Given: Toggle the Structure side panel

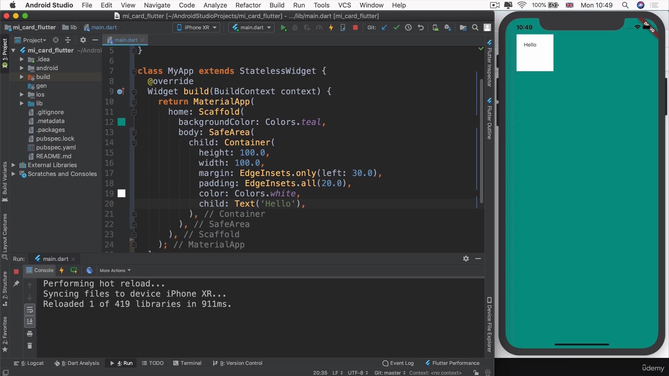Looking at the screenshot, I should click(x=5, y=288).
